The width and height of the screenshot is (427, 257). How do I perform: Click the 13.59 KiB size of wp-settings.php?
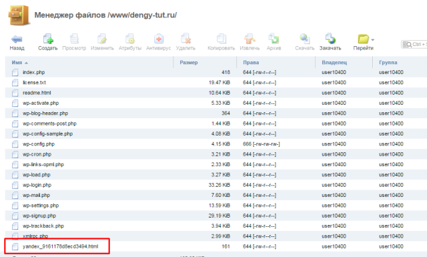coord(220,206)
